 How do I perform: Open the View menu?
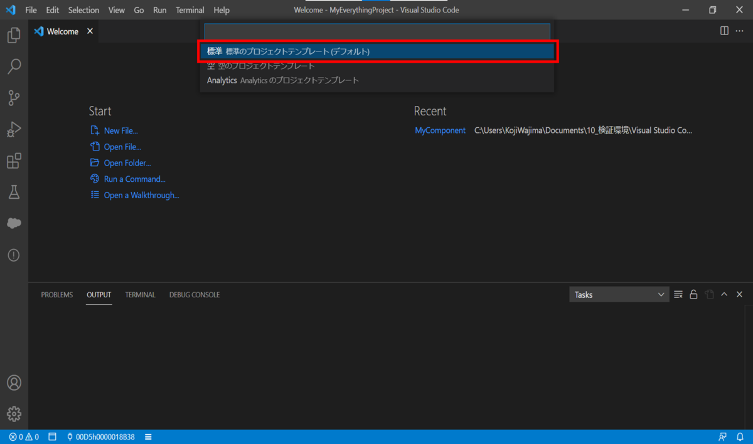(x=116, y=10)
